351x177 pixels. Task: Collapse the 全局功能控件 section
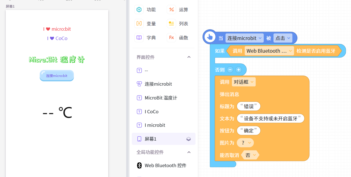pyautogui.click(x=189, y=152)
